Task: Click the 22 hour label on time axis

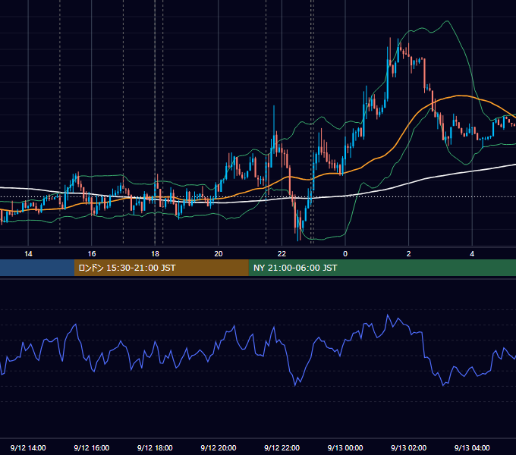Action: 282,254
